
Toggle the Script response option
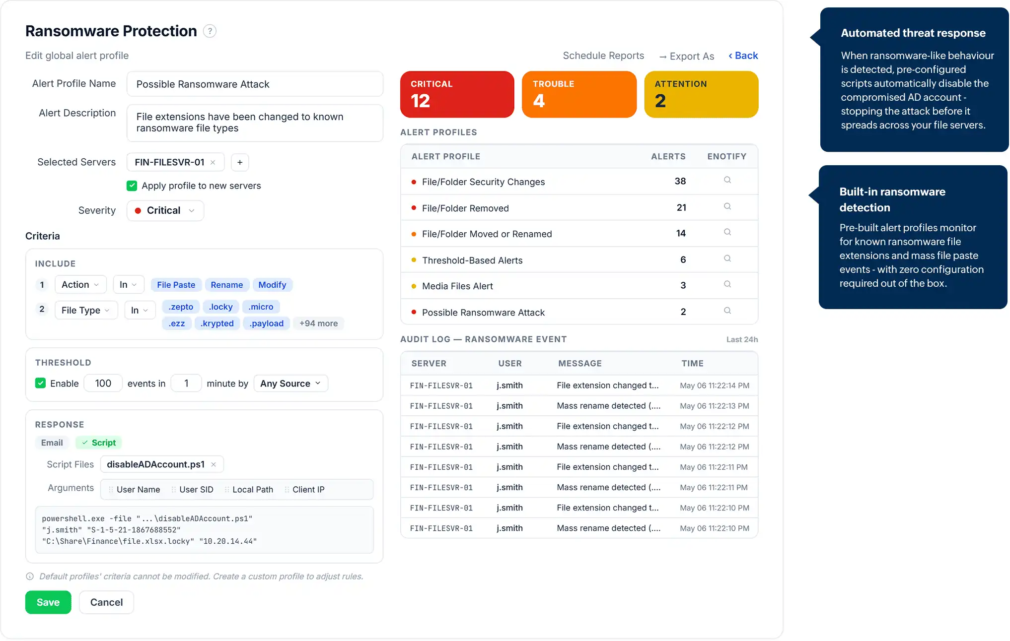click(x=99, y=443)
